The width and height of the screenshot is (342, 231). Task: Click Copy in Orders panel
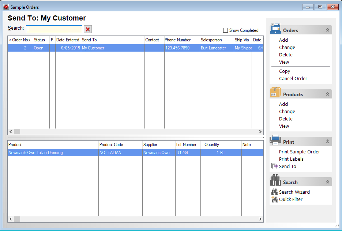tap(285, 71)
